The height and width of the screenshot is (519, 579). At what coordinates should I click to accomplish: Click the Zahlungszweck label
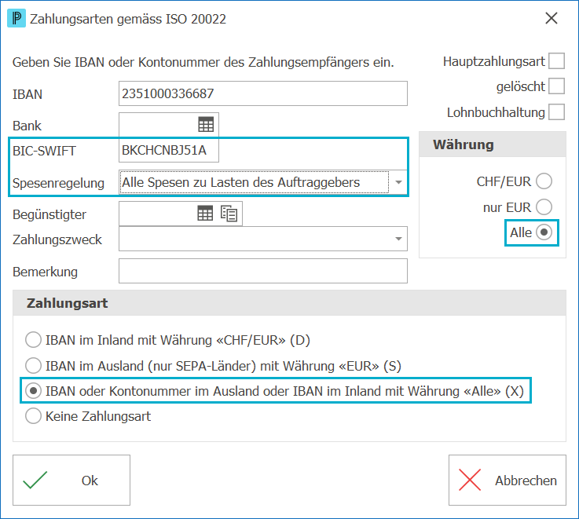pos(57,239)
